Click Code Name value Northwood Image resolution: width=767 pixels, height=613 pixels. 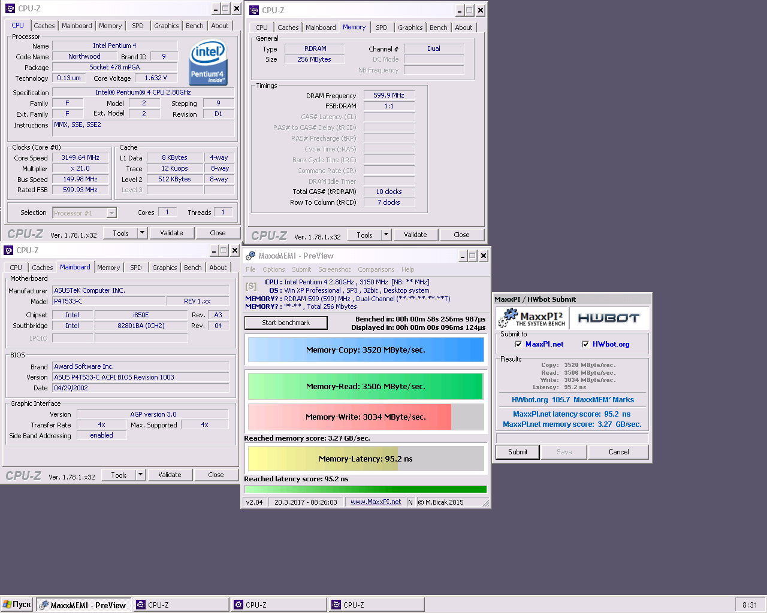(x=84, y=56)
